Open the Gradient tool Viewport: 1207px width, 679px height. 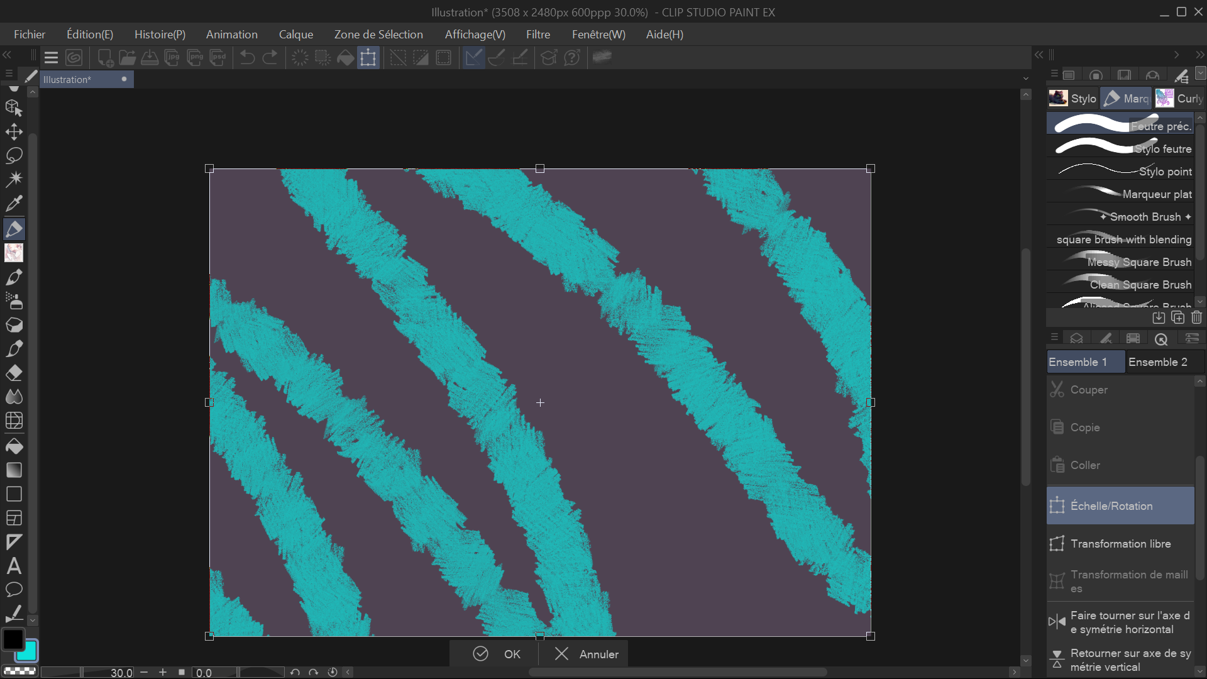[14, 470]
